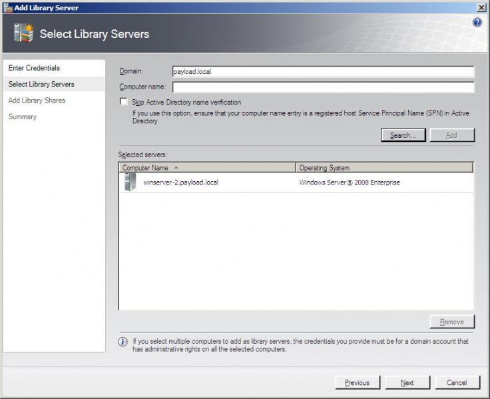Select the Select Library Servers step

pyautogui.click(x=41, y=84)
